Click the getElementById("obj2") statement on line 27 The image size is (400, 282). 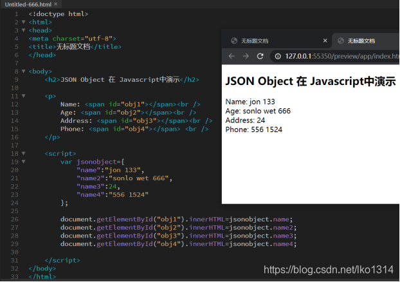point(179,227)
